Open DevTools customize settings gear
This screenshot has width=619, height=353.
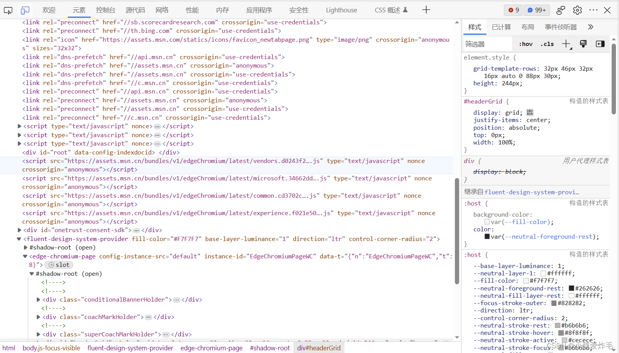tap(577, 10)
